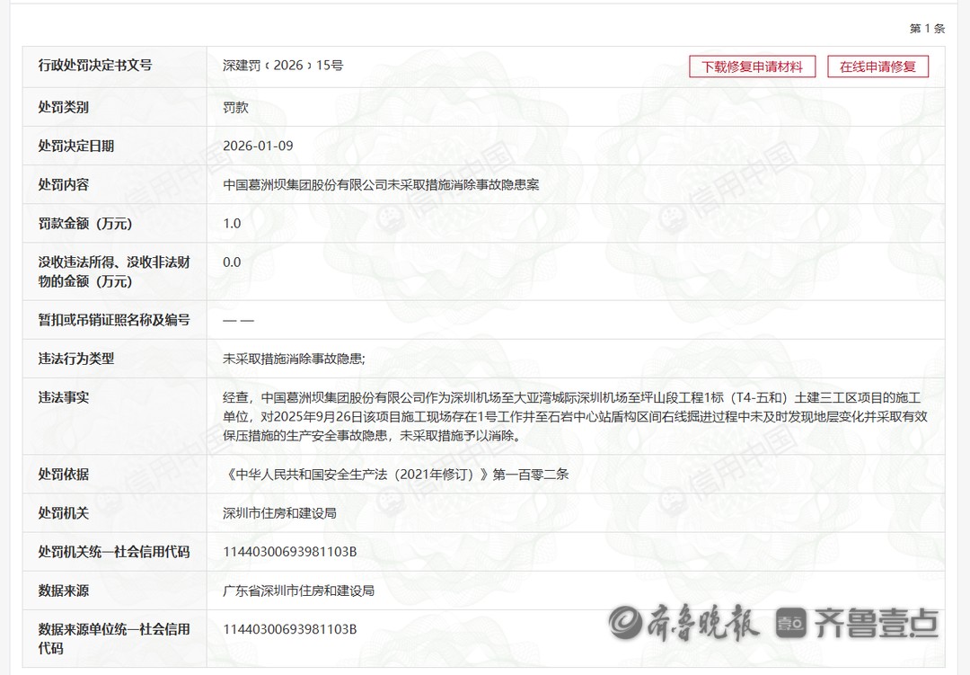The width and height of the screenshot is (970, 675).
Task: Click the 处罚内容 case description text
Action: coord(381,184)
